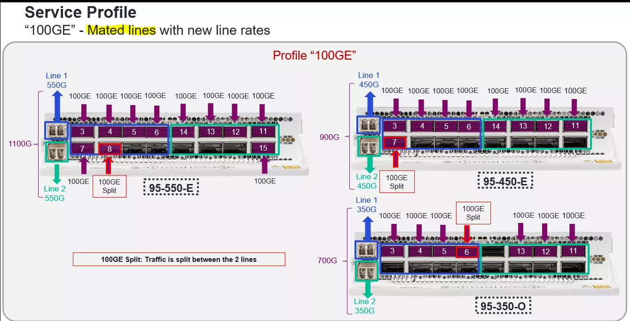
Task: Click the 95-550-E dashed label box
Action: pyautogui.click(x=171, y=188)
